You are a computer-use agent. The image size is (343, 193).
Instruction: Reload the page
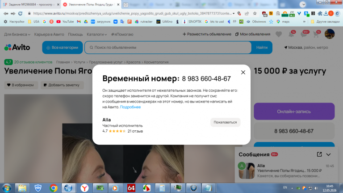[21, 13]
